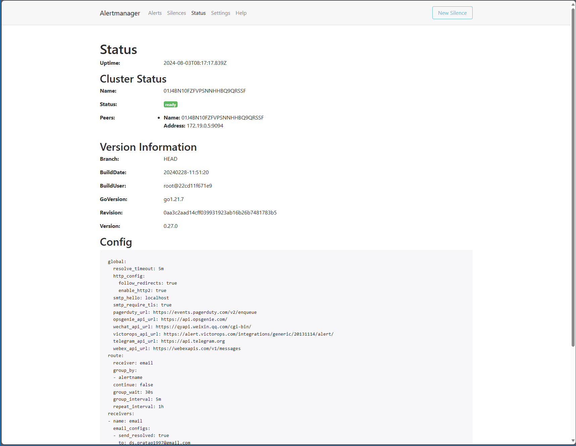Click the receivers: config section line
The image size is (576, 446).
[x=121, y=414]
